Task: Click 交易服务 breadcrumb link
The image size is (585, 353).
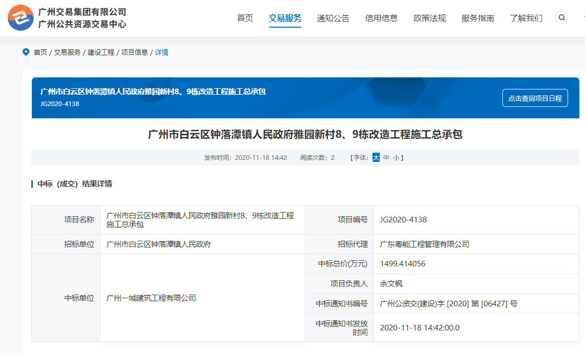Action: click(67, 52)
